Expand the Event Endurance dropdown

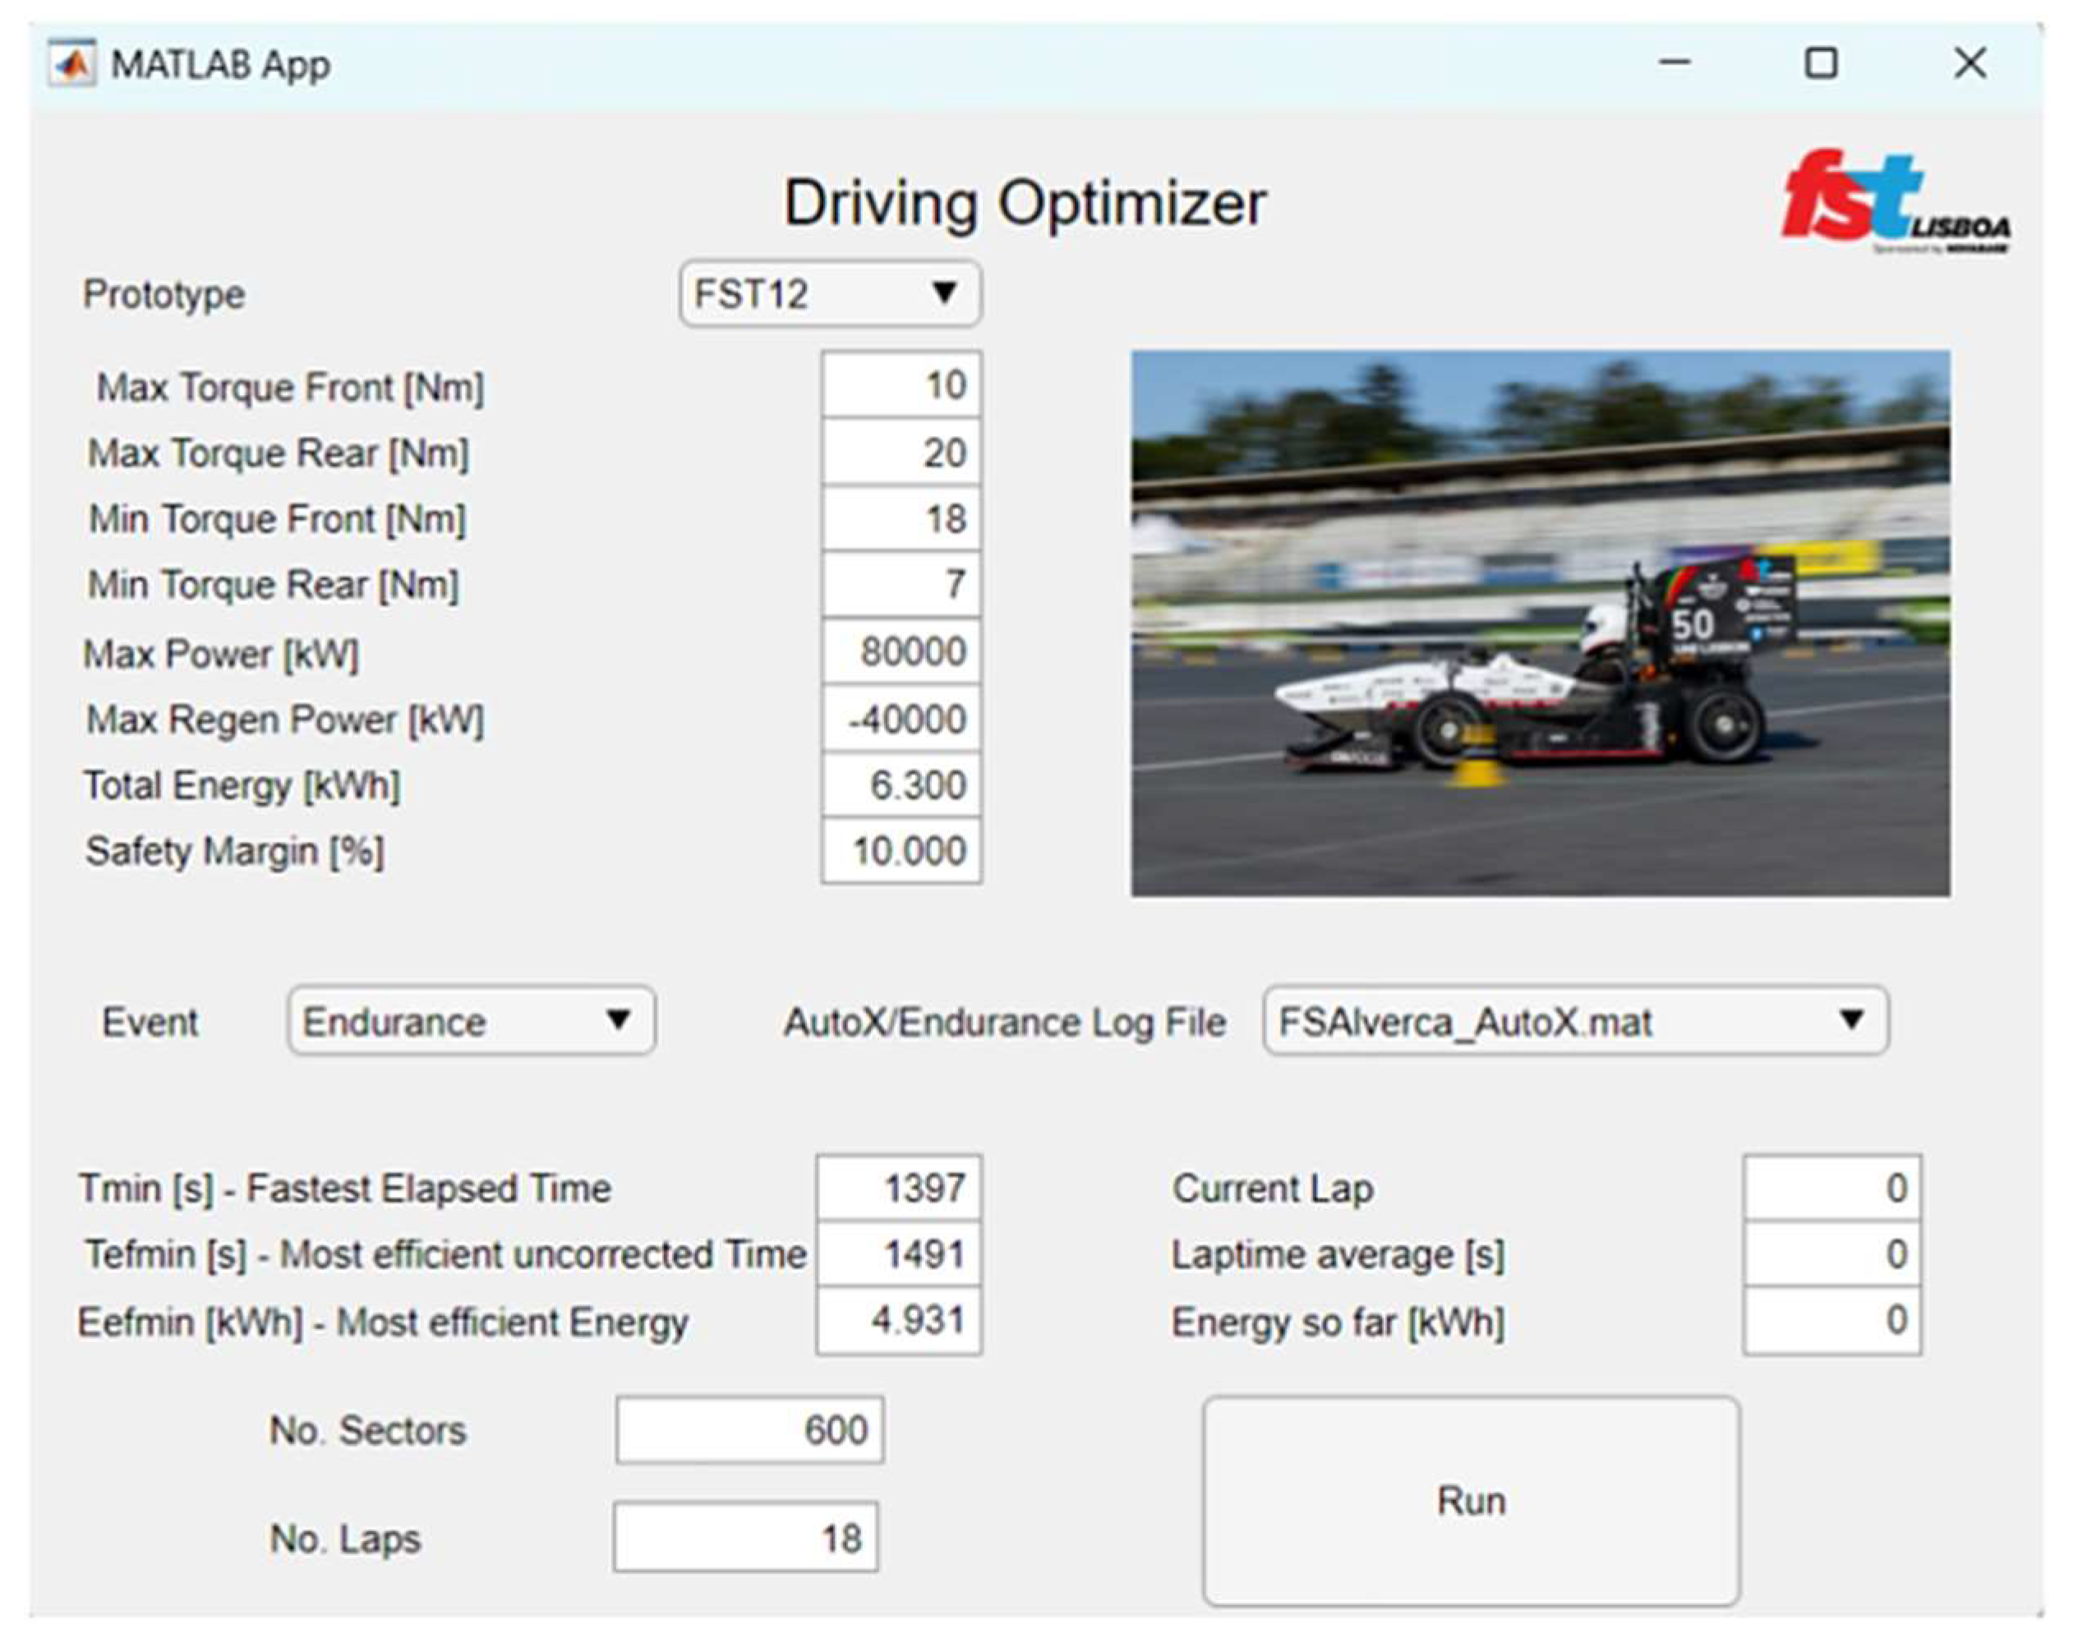pyautogui.click(x=471, y=1021)
